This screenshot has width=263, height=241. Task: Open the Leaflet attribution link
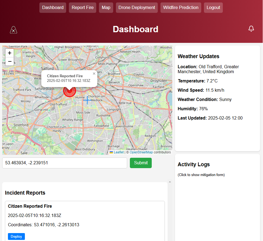[x=119, y=152]
